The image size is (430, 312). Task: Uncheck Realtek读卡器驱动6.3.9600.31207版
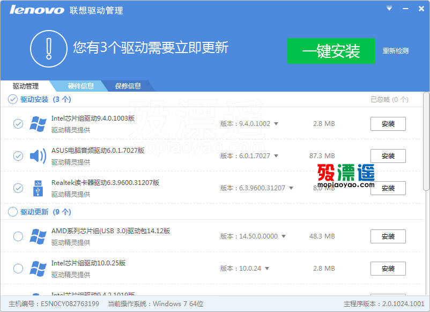[18, 188]
